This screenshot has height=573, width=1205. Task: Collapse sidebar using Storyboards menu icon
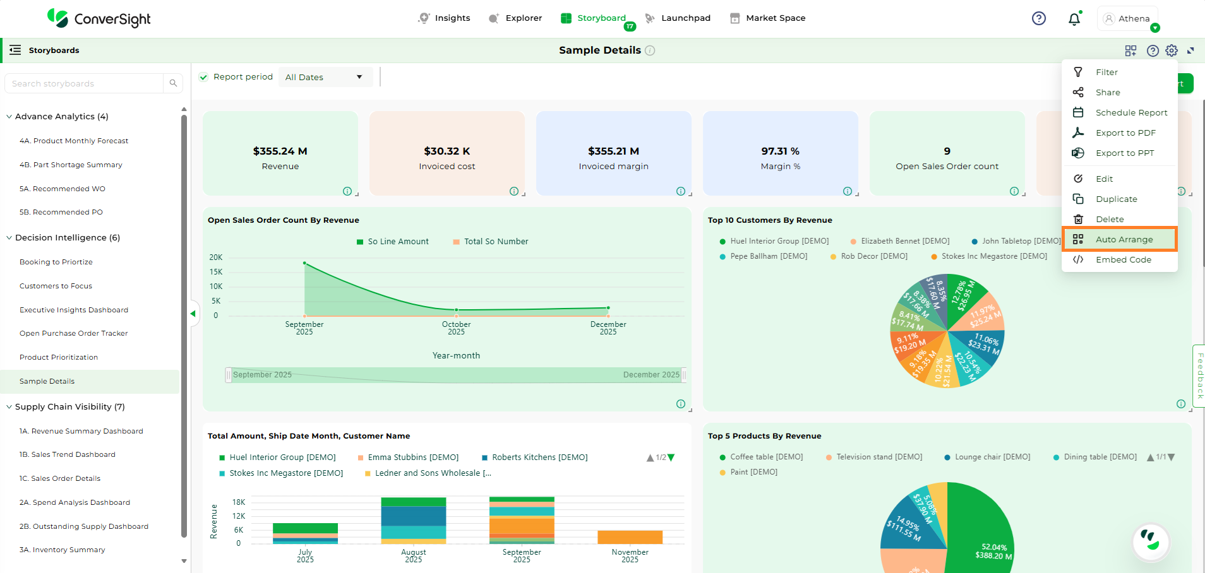(15, 50)
